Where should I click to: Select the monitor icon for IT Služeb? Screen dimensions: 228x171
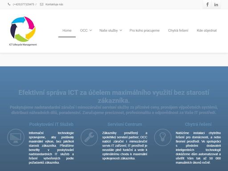(x=16, y=137)
